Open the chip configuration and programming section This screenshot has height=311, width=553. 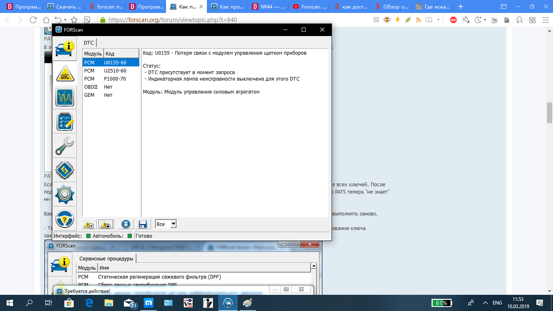[65, 170]
